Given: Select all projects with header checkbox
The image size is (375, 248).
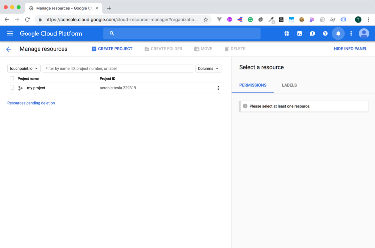Looking at the screenshot, I should [x=12, y=78].
